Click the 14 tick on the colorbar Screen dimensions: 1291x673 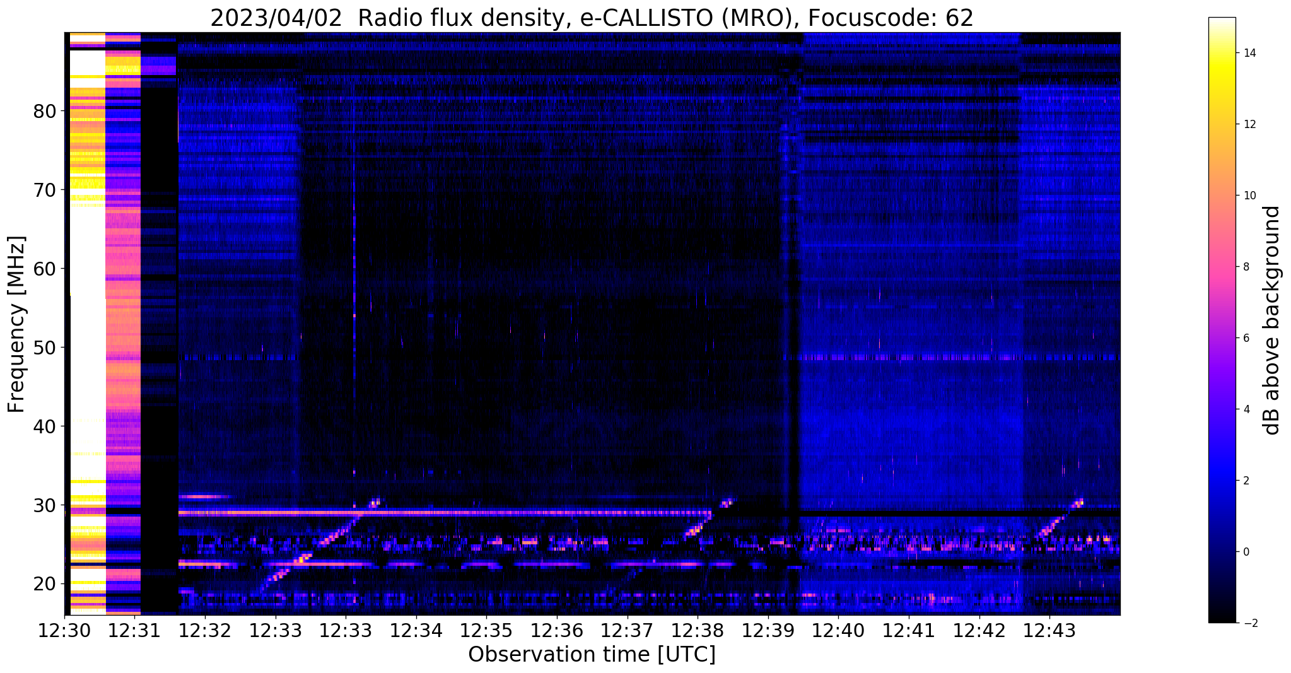(x=1248, y=54)
